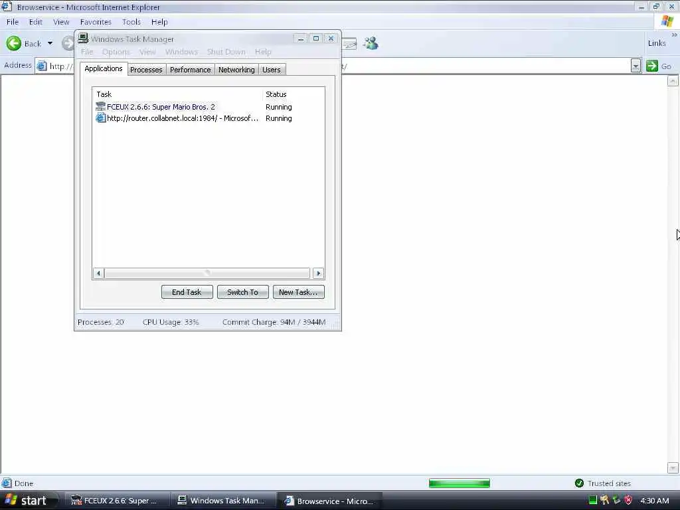Open the Favorites menu
This screenshot has height=510, width=680.
(96, 22)
